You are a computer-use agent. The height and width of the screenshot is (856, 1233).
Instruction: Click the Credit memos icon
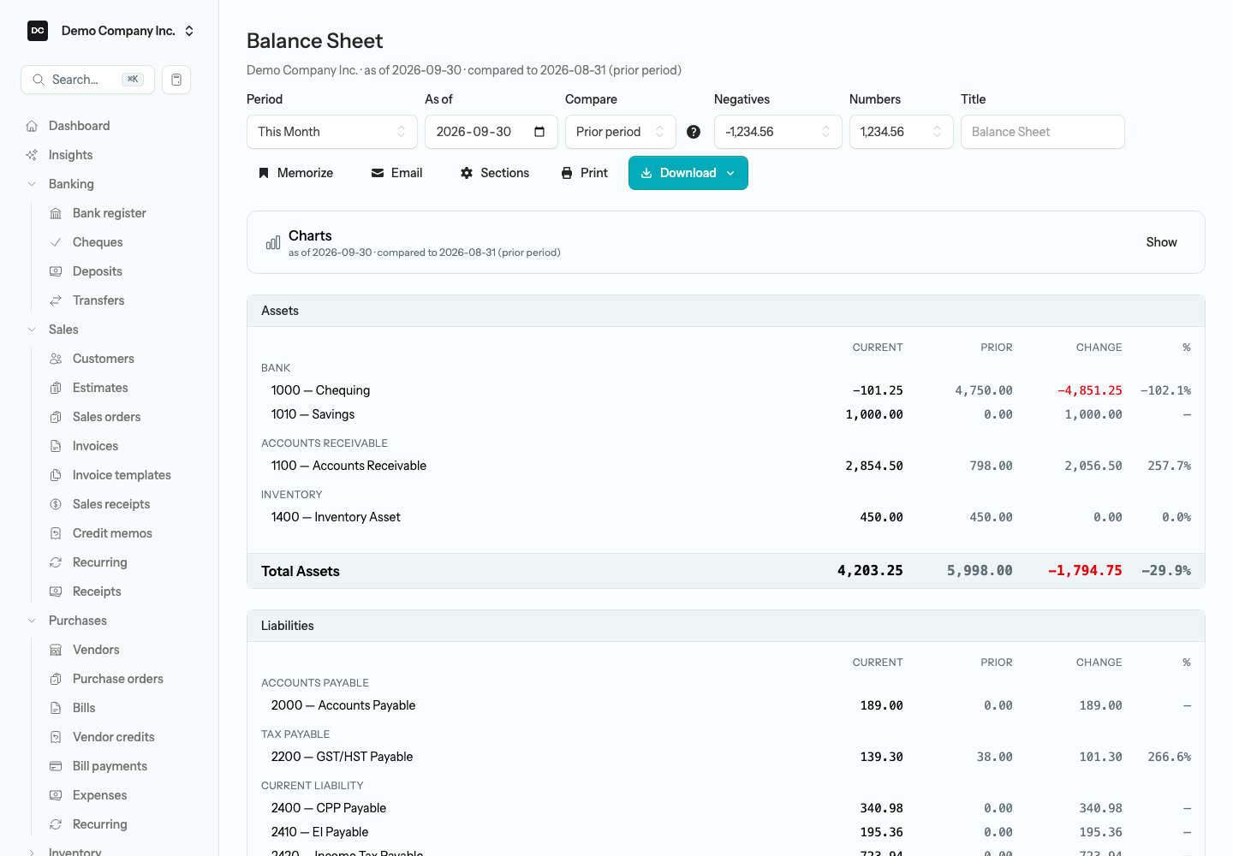(x=56, y=533)
